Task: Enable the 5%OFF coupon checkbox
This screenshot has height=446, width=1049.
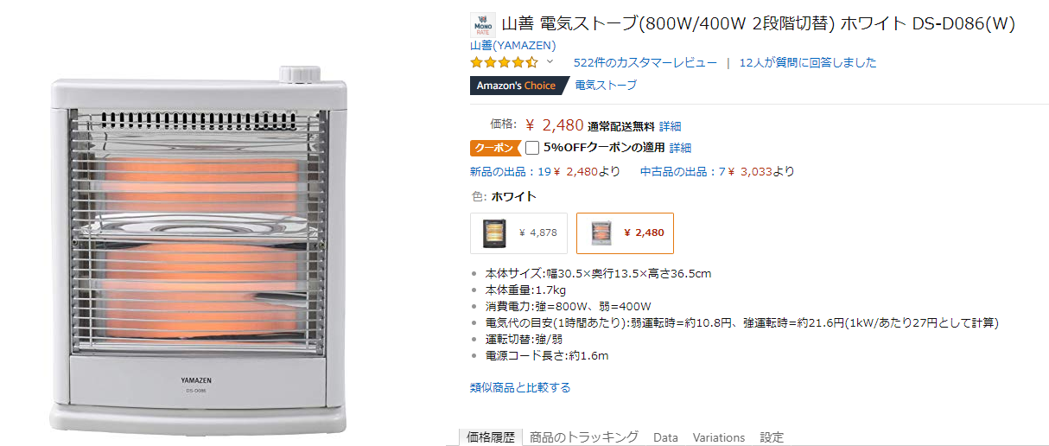Action: [532, 148]
